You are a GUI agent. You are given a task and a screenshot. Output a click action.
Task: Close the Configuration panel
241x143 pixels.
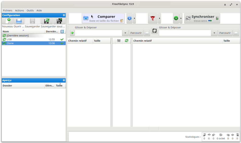[64, 15]
